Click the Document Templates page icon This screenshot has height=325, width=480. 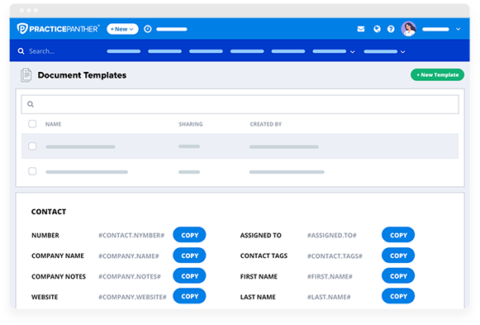pyautogui.click(x=26, y=75)
